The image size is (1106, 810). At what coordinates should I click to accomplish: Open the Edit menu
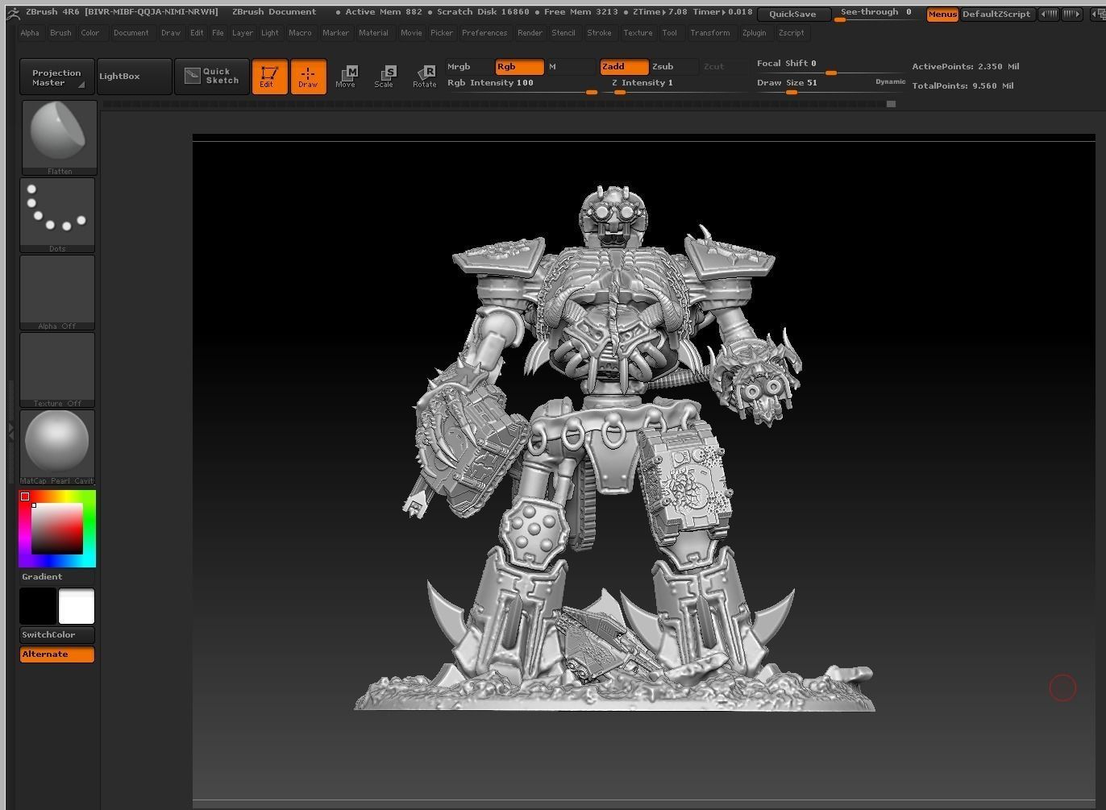pos(197,33)
